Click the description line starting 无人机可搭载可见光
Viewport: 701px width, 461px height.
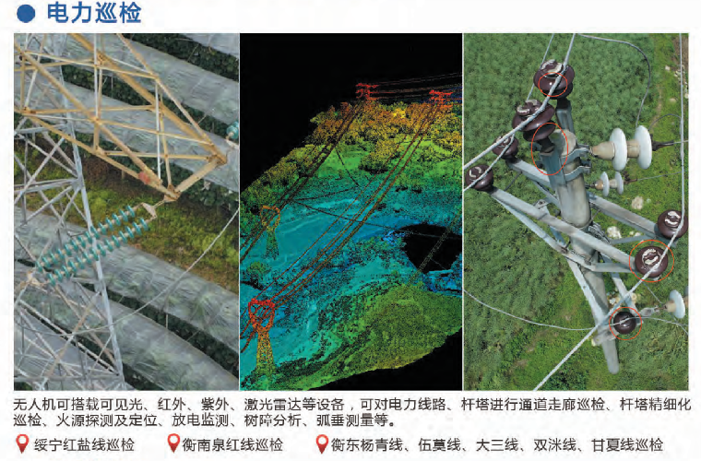tap(352, 405)
